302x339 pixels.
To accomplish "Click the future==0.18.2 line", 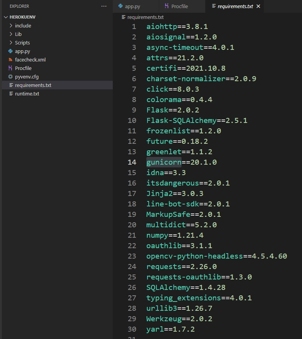I will coord(177,141).
